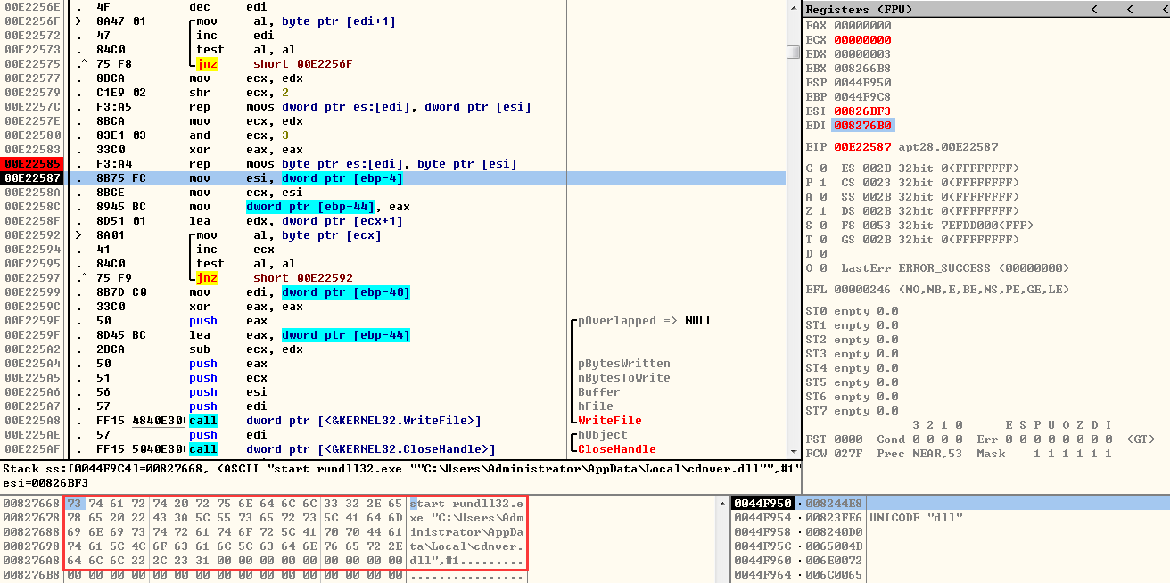Toggle the S sign flag
1170x583 pixels.
(823, 225)
